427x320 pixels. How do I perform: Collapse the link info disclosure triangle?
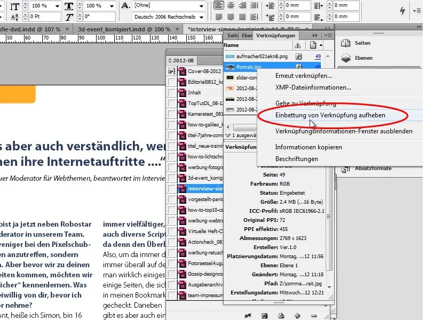(228, 135)
